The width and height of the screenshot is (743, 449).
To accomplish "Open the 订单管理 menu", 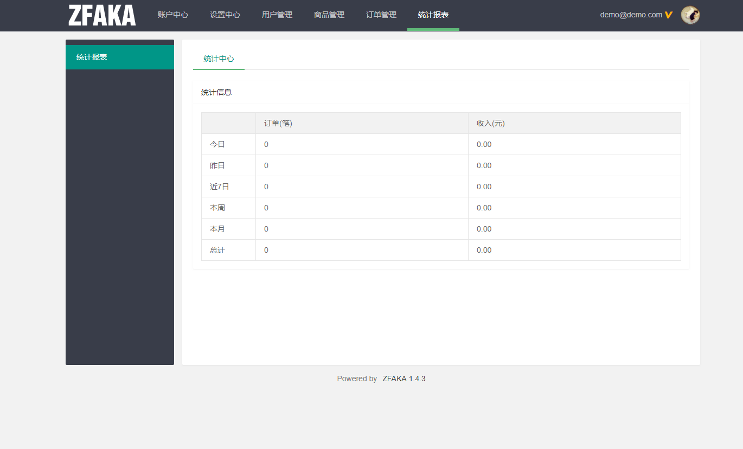I will [381, 15].
